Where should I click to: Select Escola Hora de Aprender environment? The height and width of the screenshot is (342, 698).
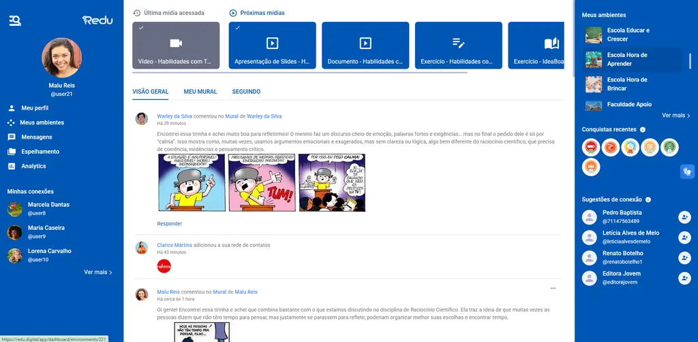click(x=627, y=59)
